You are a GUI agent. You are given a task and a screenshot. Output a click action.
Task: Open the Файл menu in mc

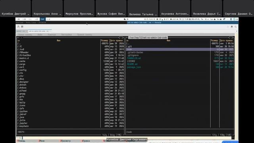coord(40,35)
